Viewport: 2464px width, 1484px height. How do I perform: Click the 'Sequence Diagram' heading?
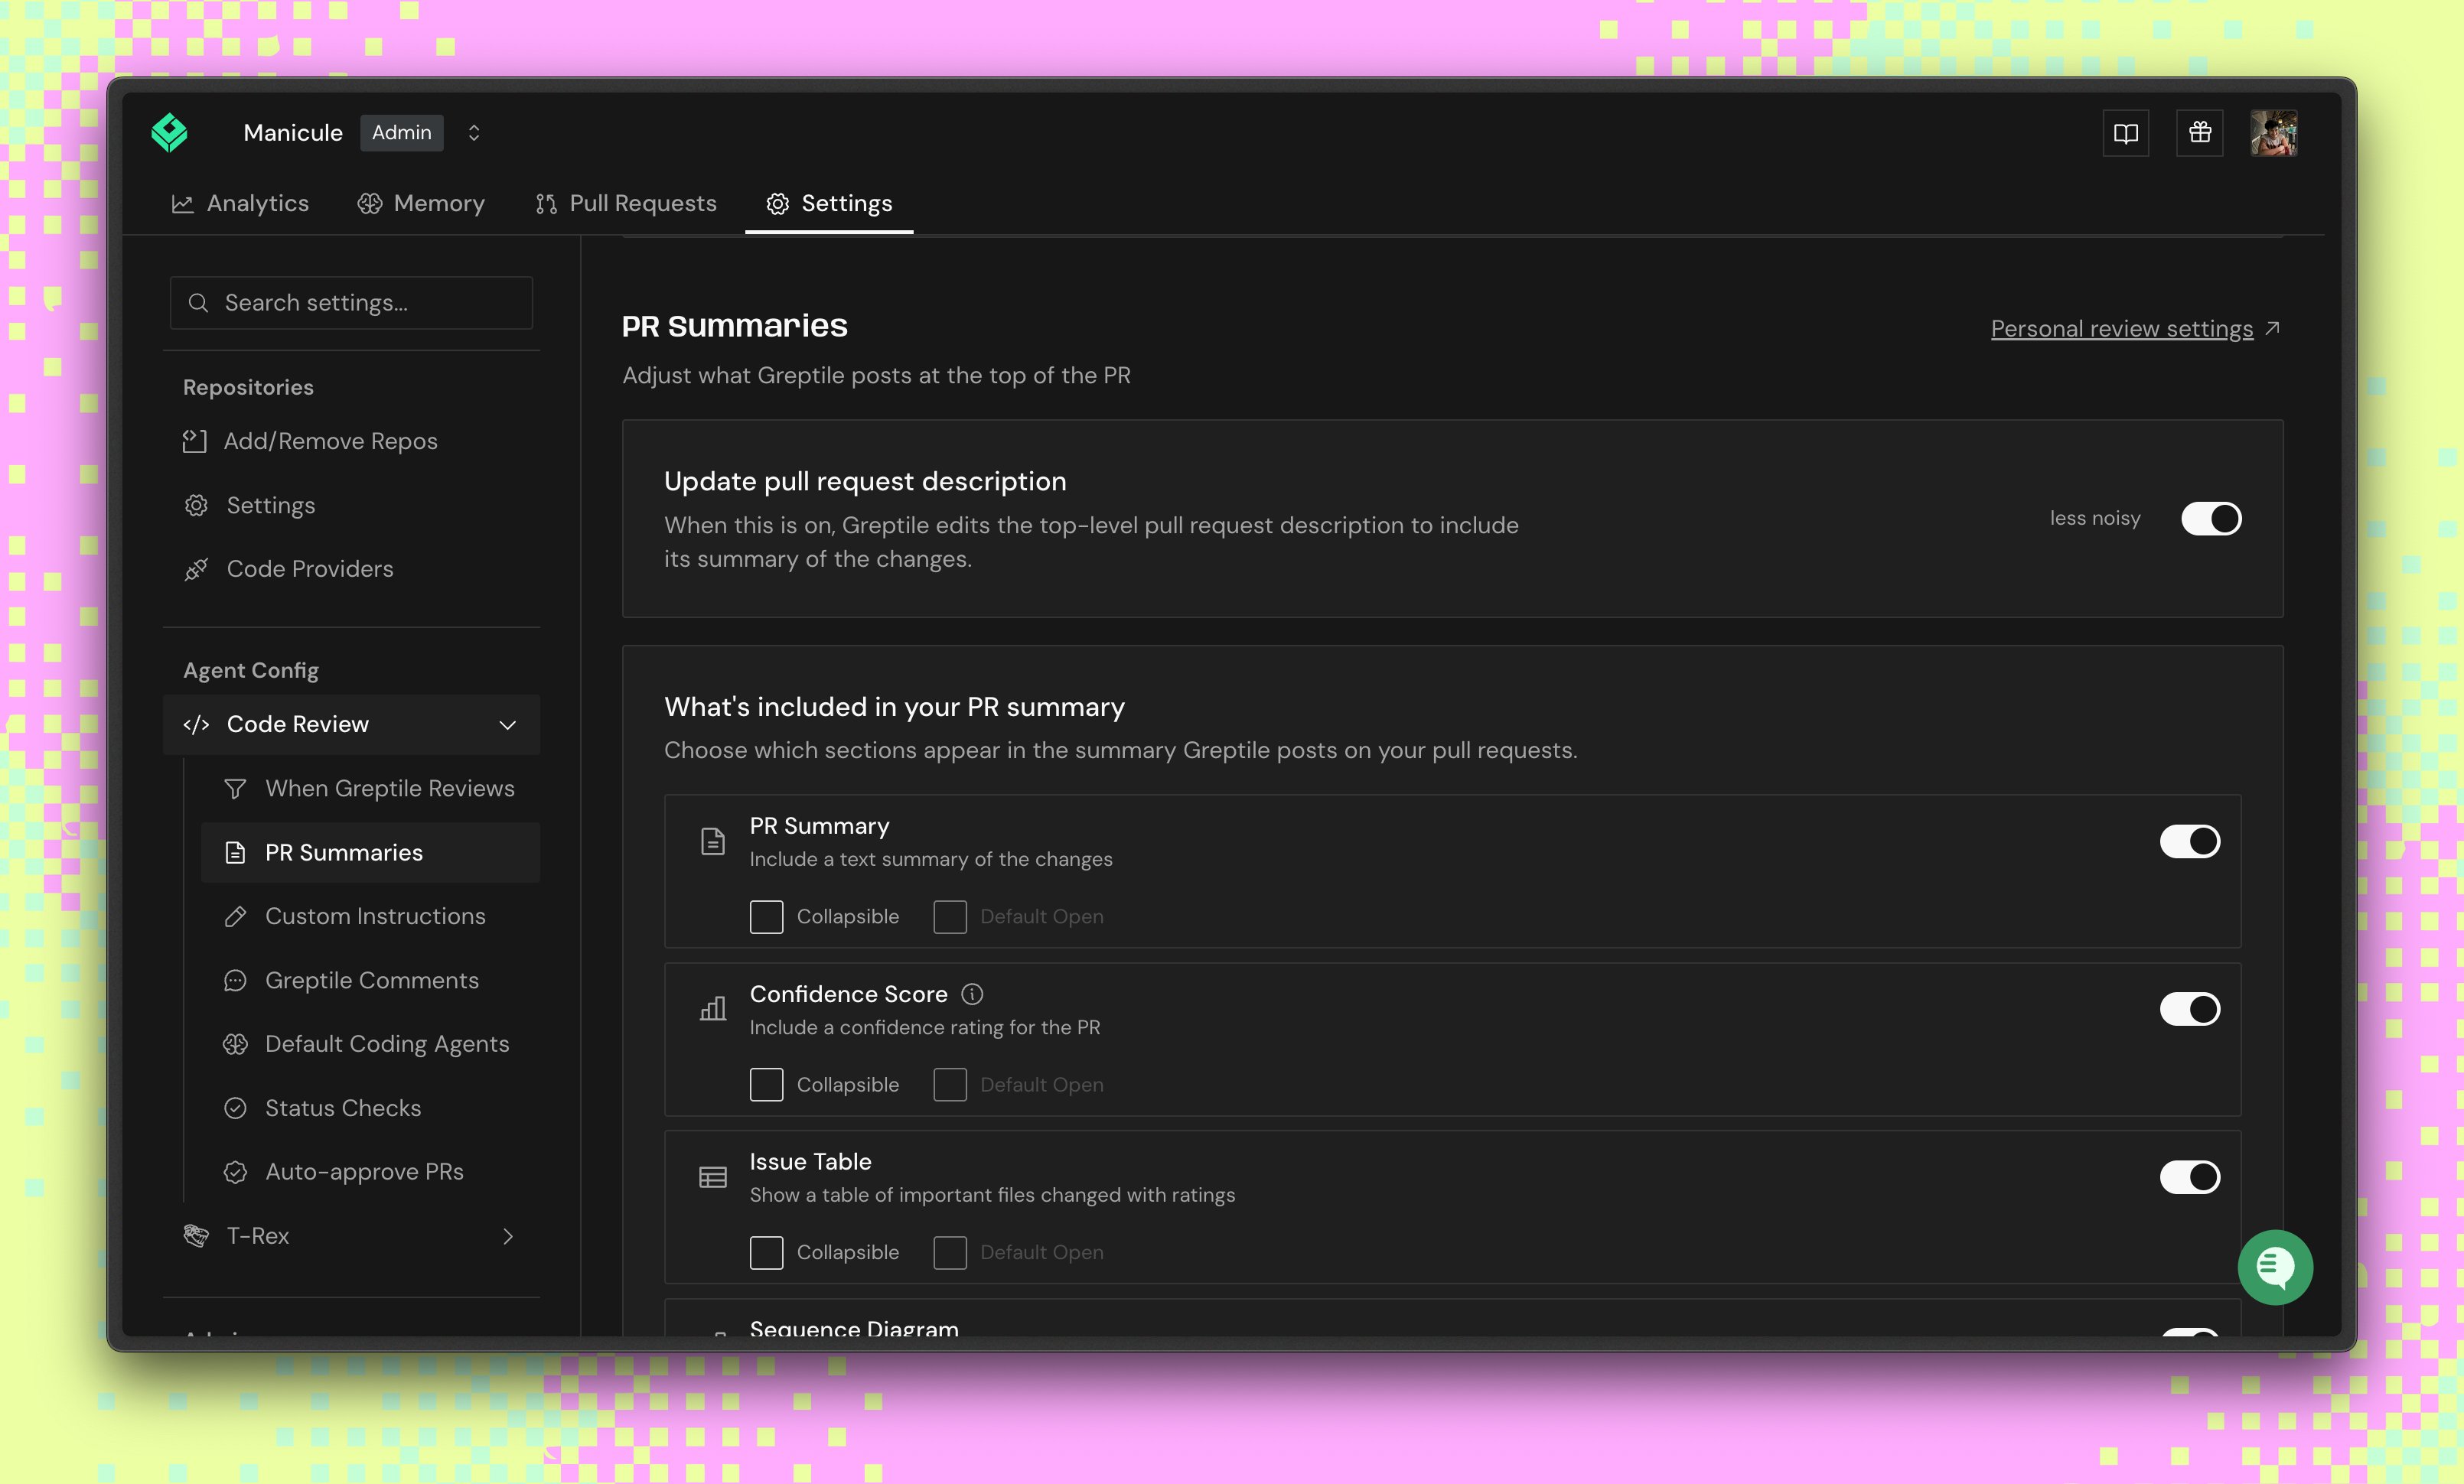[854, 1328]
